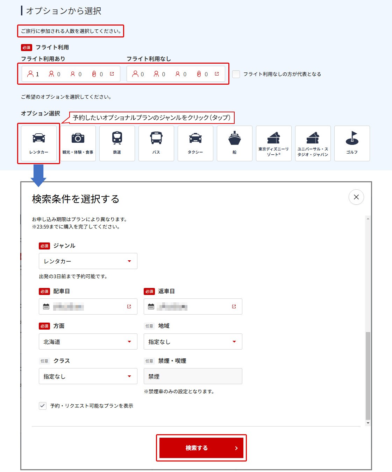
Task: Open the 配車日 date picker field
Action: coord(88,307)
